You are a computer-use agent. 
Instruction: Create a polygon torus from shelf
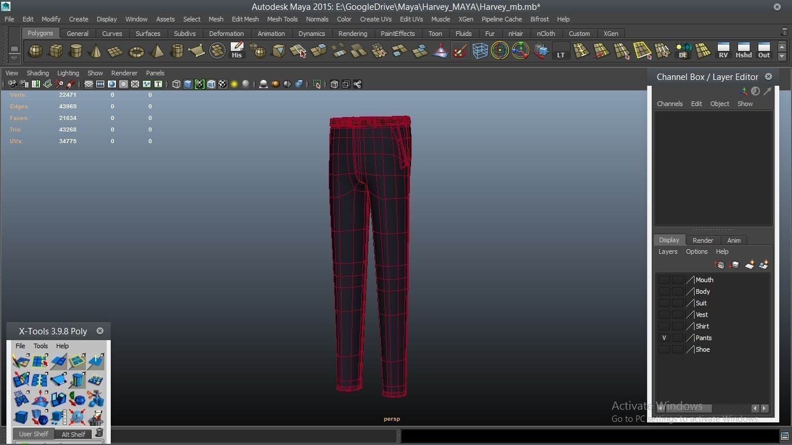click(x=136, y=51)
